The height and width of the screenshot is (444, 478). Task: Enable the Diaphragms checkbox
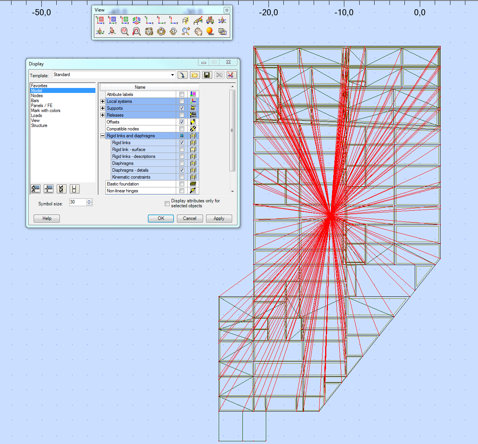coord(182,163)
